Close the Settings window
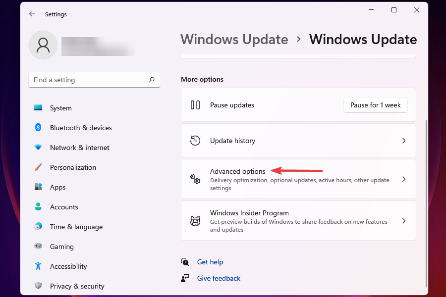This screenshot has height=297, width=446. pos(416,10)
